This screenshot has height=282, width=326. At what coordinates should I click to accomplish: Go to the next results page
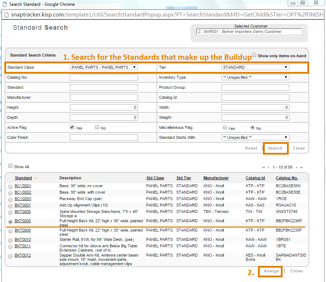296,167
